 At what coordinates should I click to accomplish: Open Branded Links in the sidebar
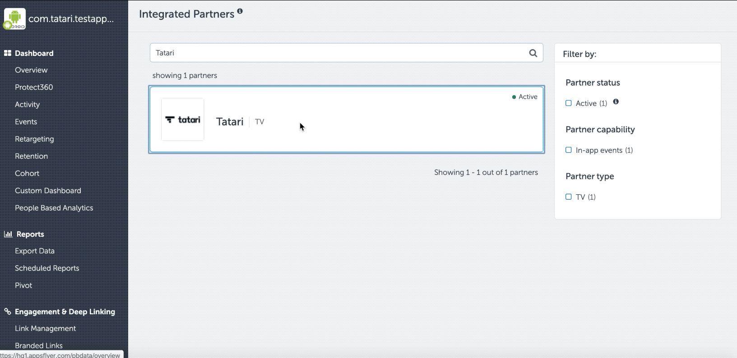39,346
